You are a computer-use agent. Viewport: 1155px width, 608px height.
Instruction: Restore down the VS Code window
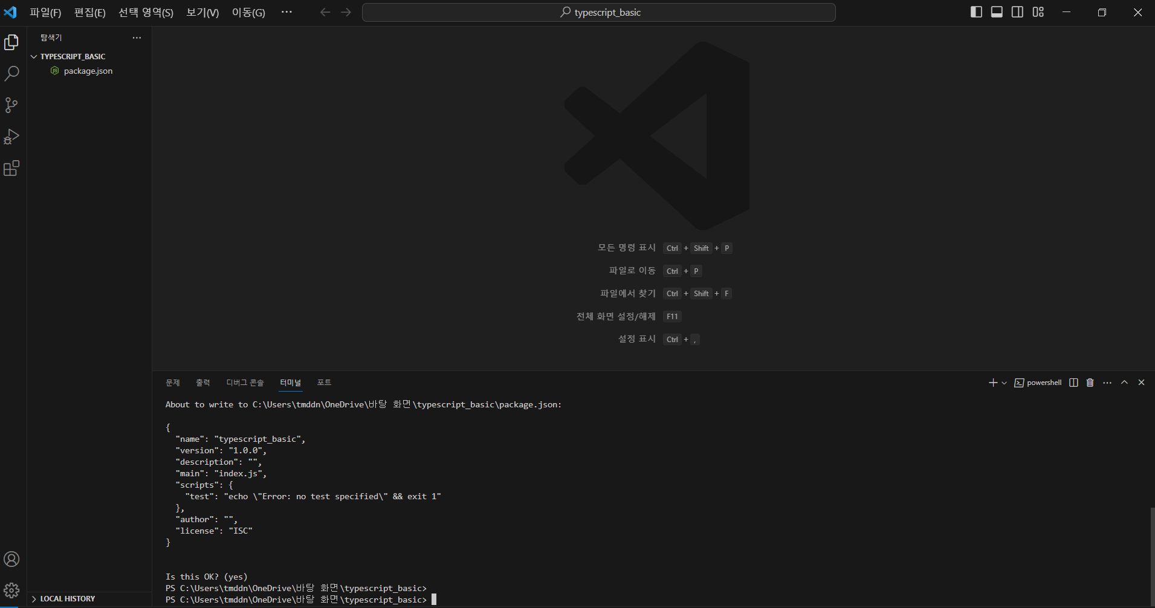[1102, 12]
